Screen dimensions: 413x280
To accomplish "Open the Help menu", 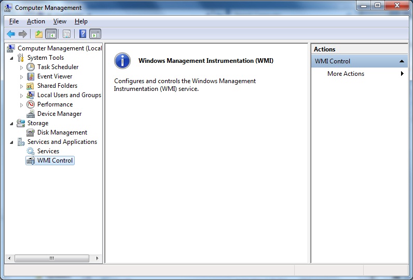I will pos(81,21).
